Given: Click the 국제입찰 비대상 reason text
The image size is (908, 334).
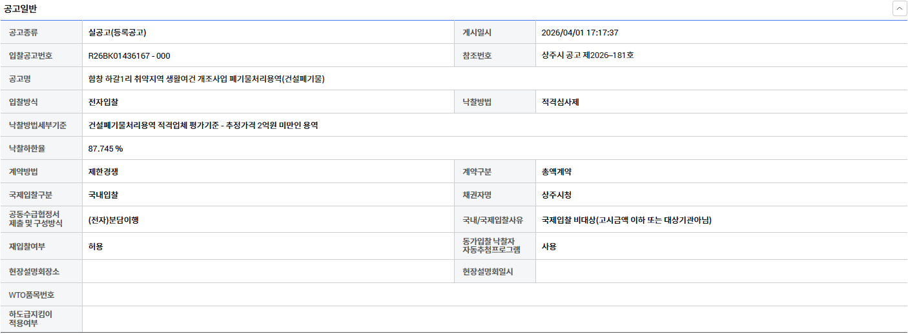Looking at the screenshot, I should pos(626,221).
